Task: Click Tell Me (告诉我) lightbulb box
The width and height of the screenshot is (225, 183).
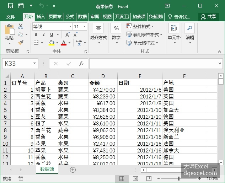Action: (x=179, y=17)
